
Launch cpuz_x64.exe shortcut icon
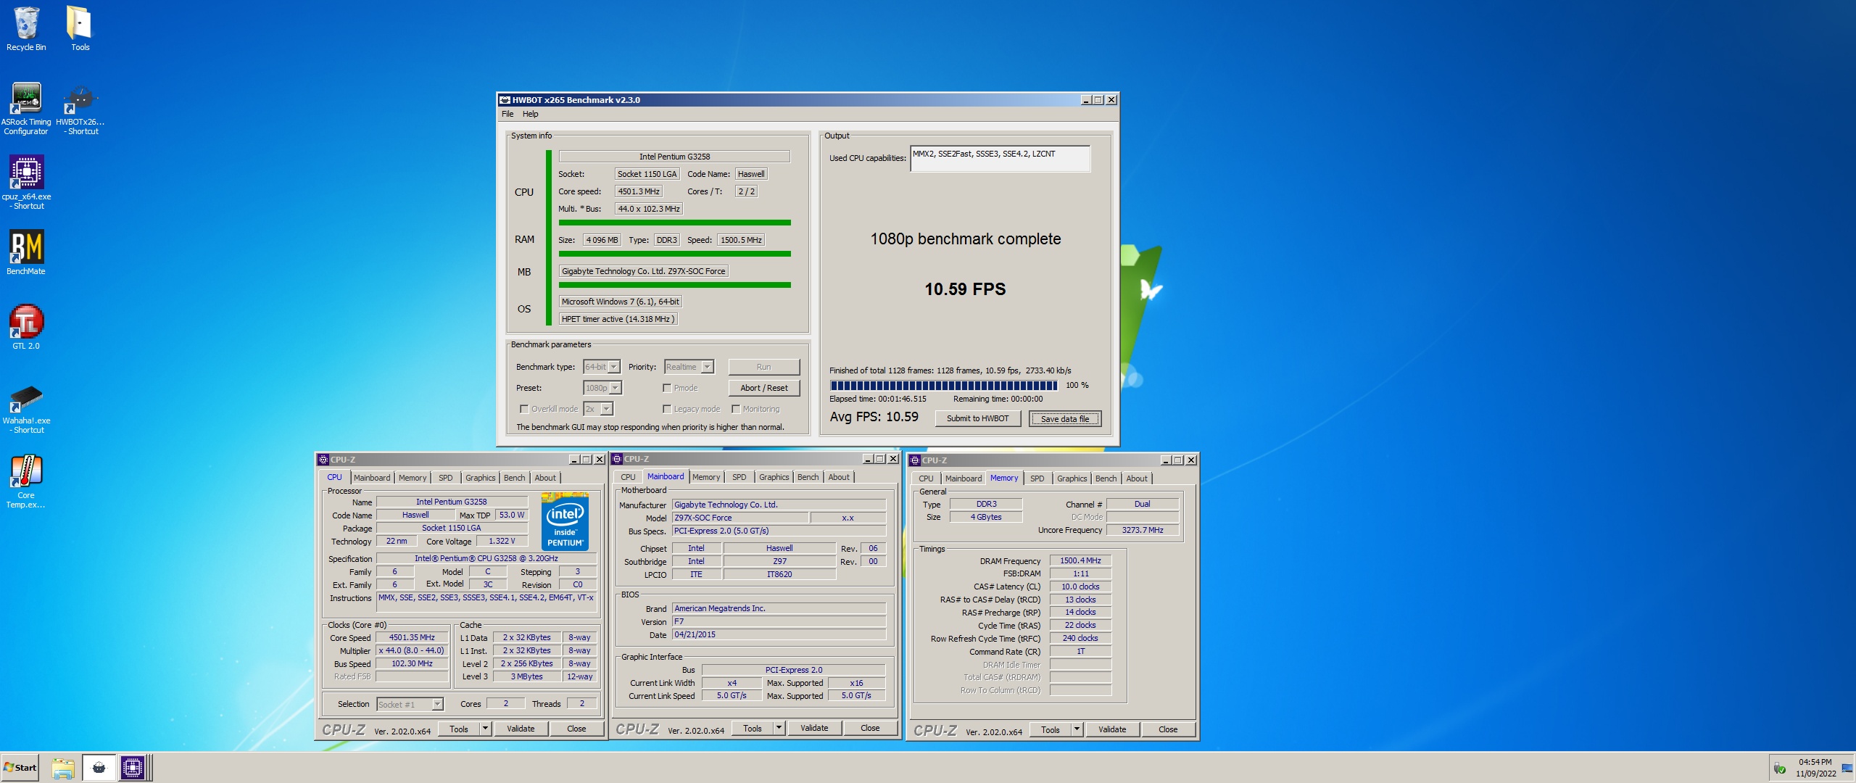[26, 183]
